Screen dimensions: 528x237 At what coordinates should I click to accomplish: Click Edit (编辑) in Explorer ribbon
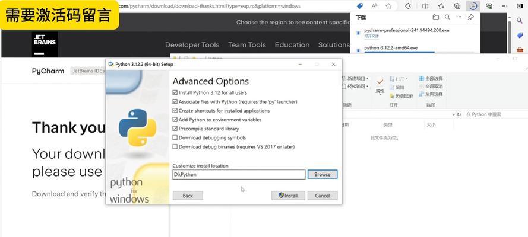pos(397,87)
